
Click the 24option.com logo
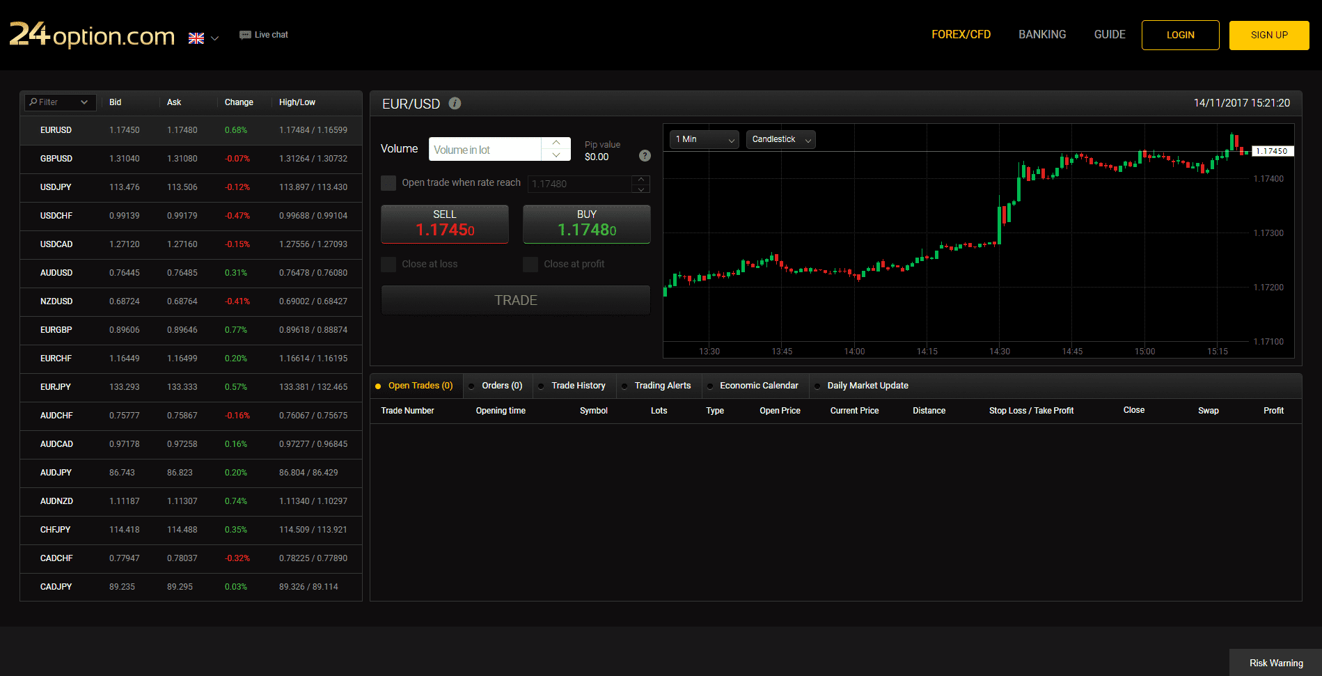click(x=91, y=36)
